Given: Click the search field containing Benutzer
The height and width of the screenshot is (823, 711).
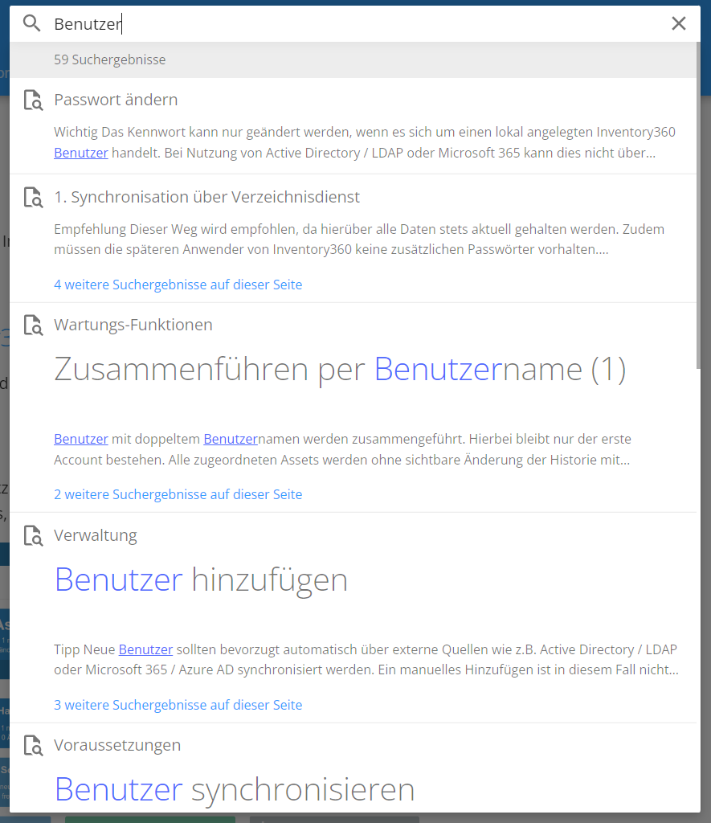Looking at the screenshot, I should (x=353, y=24).
